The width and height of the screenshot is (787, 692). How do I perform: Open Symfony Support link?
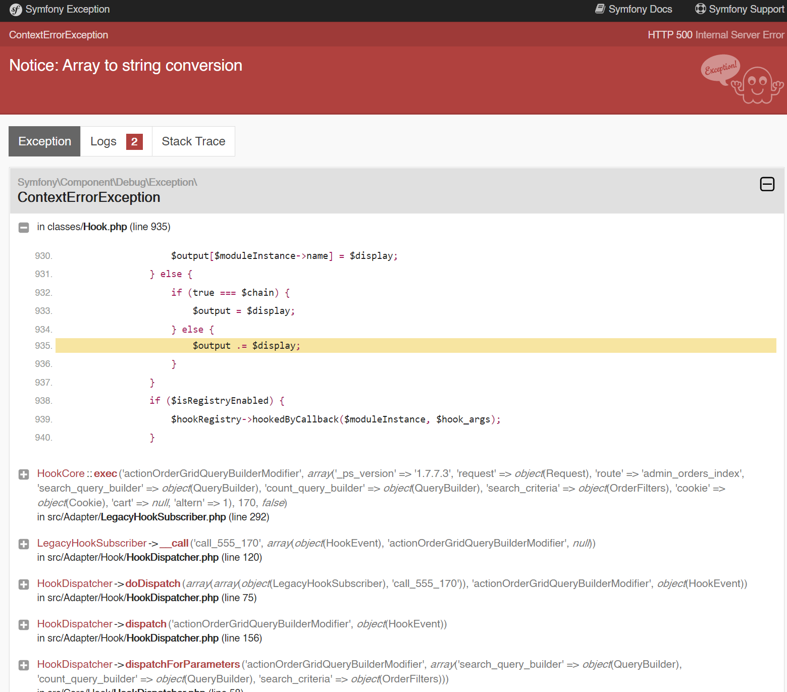tap(740, 9)
